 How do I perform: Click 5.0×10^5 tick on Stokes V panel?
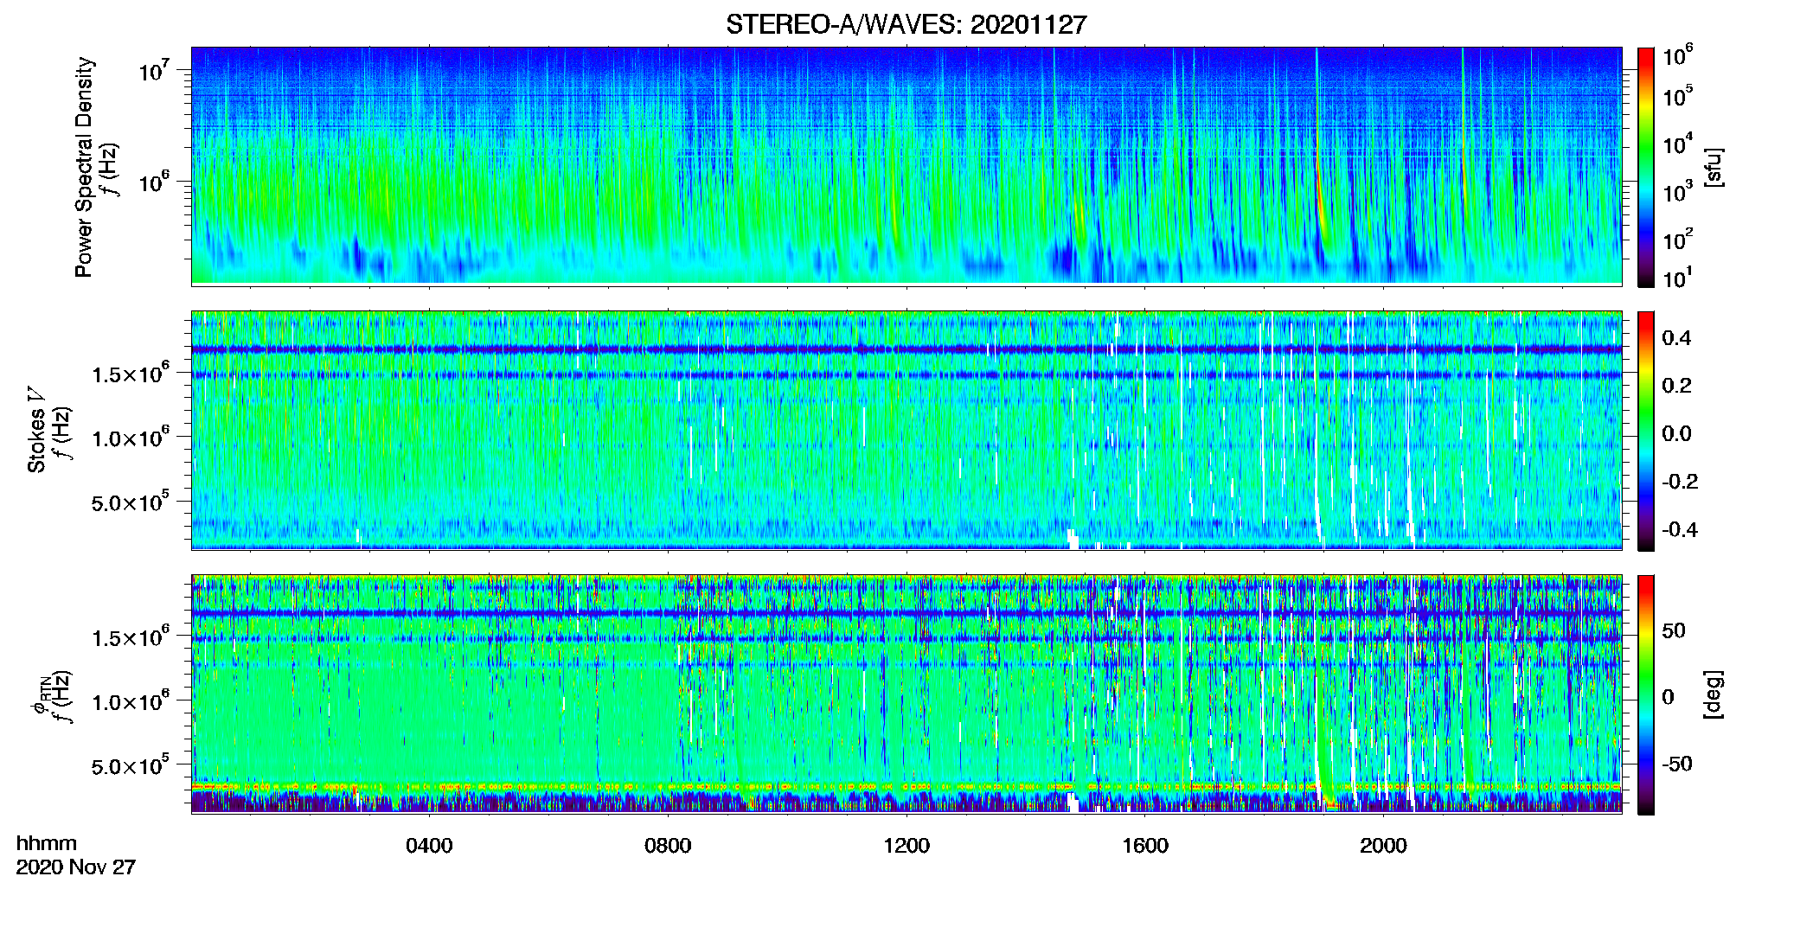coord(131,502)
